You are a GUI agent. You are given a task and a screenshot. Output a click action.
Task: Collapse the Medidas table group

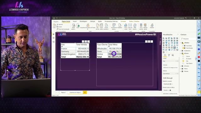click(x=181, y=43)
